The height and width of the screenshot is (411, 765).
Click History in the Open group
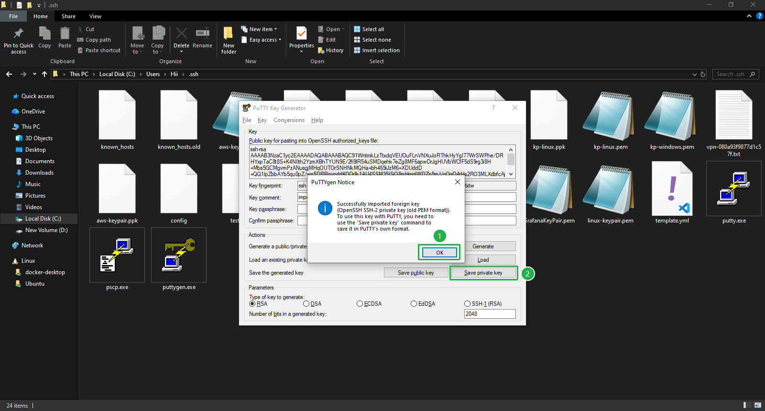[331, 50]
